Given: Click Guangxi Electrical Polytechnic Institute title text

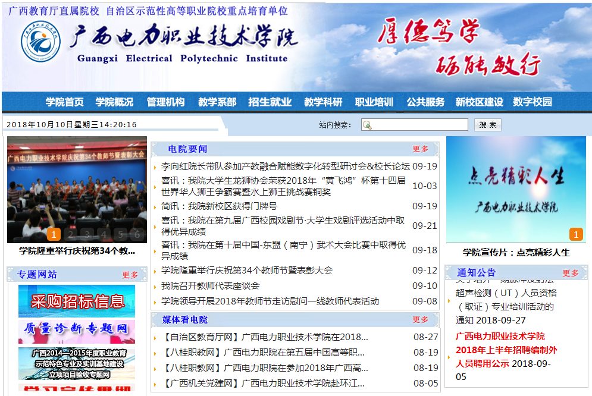Looking at the screenshot, I should click(x=182, y=58).
